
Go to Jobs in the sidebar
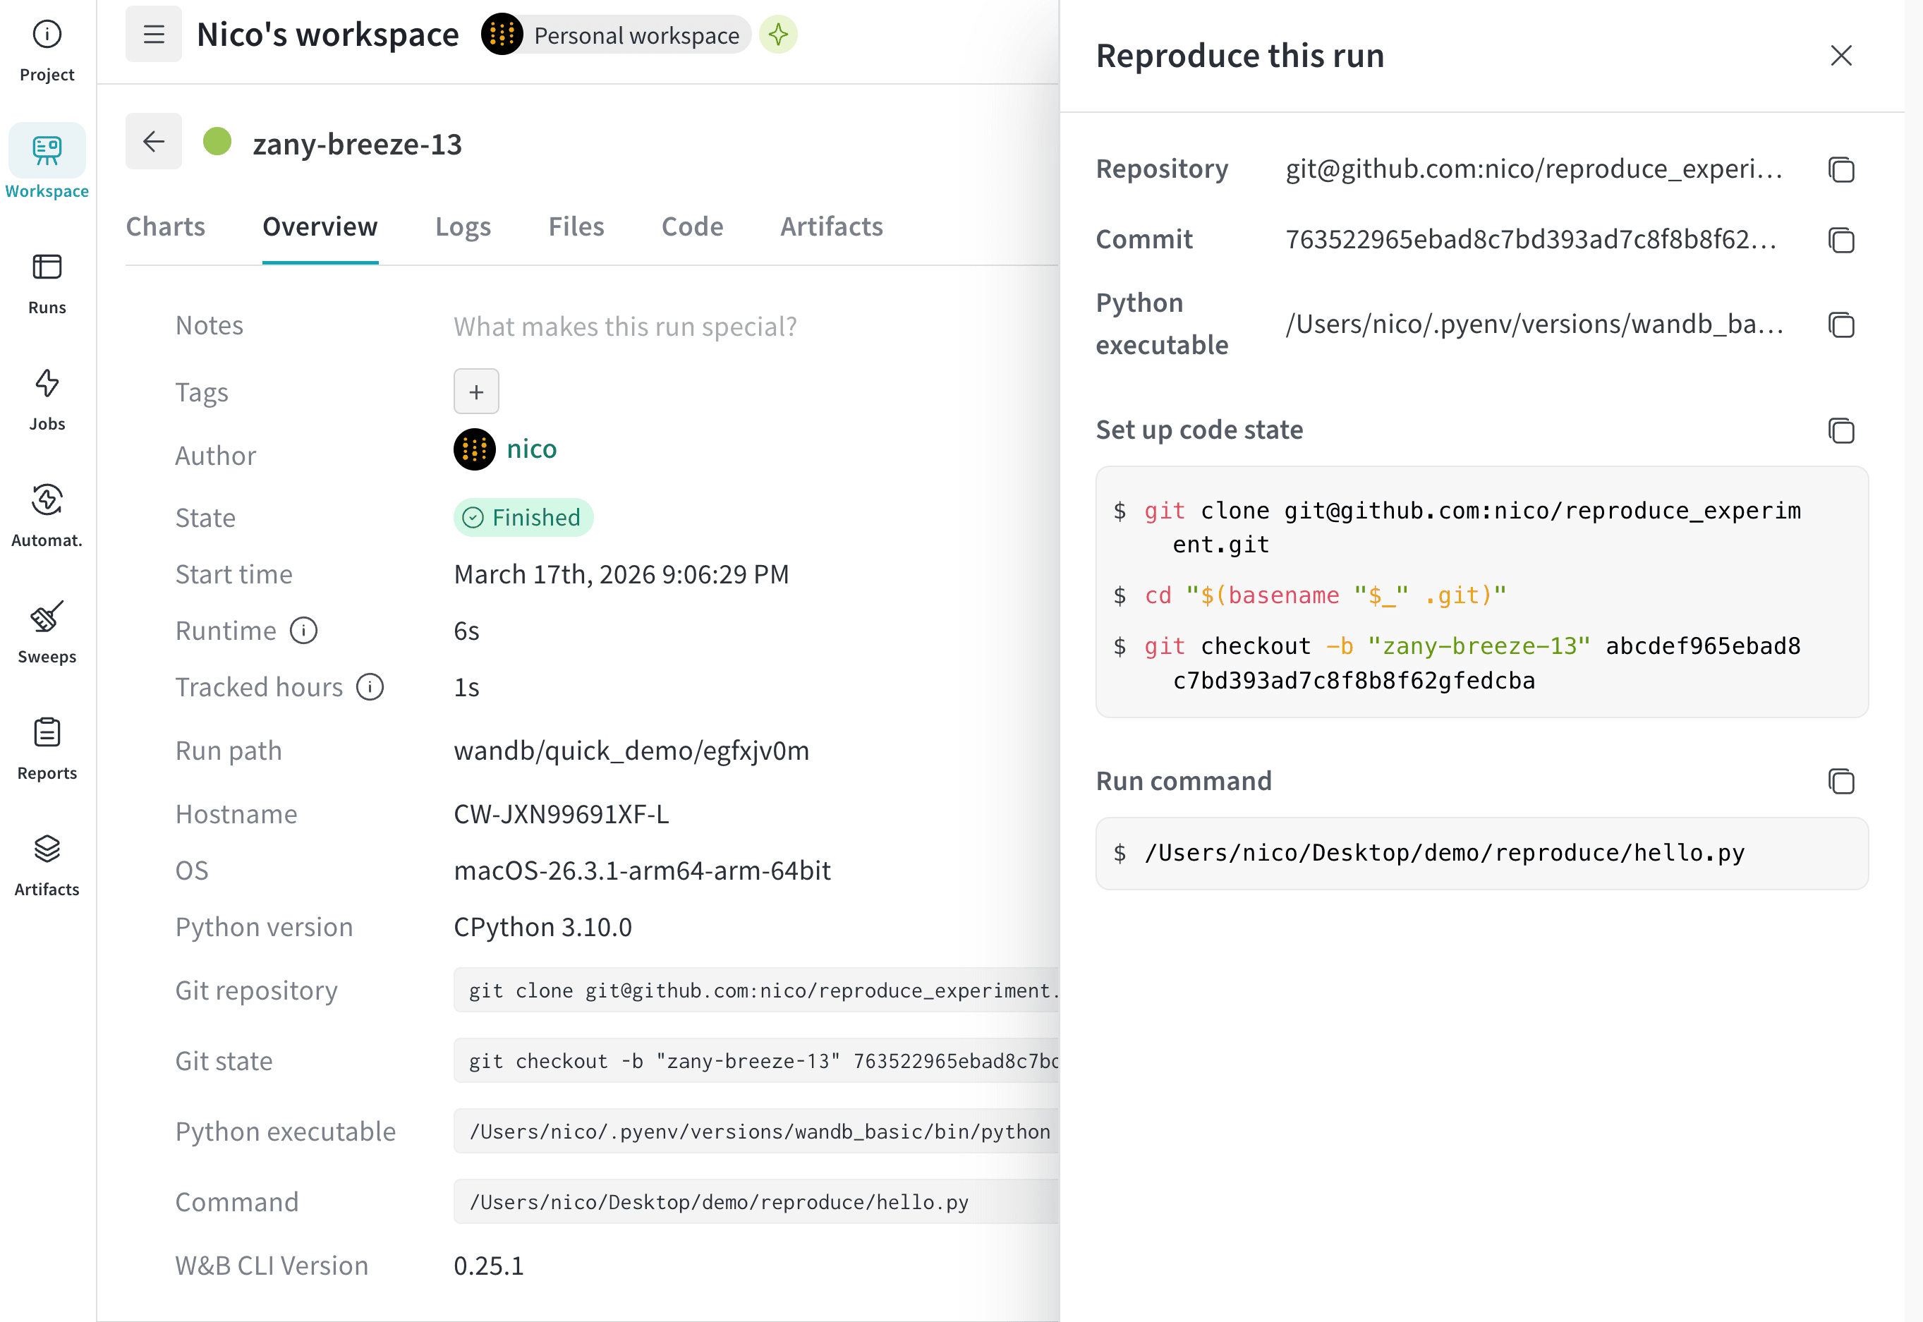[x=47, y=400]
